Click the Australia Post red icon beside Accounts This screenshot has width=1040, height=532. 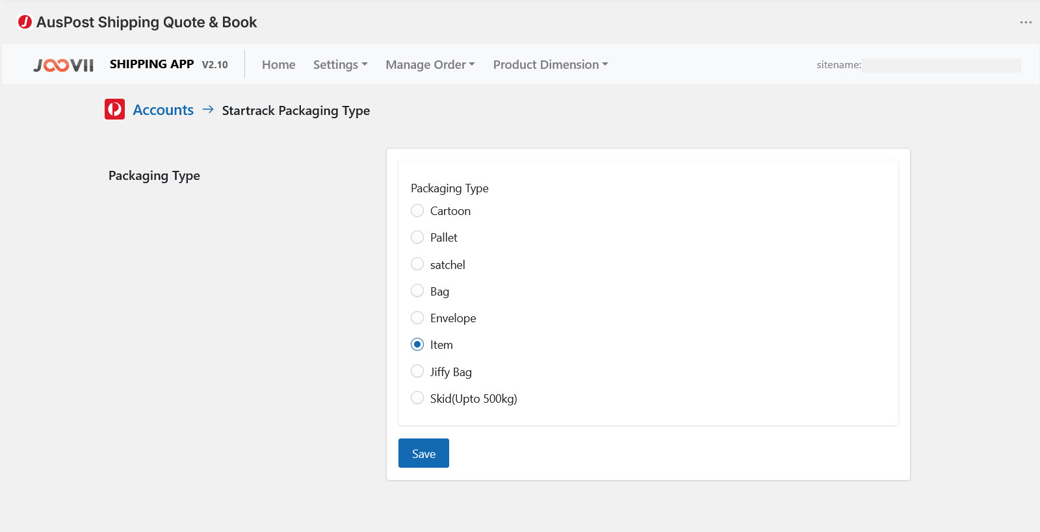(x=114, y=109)
